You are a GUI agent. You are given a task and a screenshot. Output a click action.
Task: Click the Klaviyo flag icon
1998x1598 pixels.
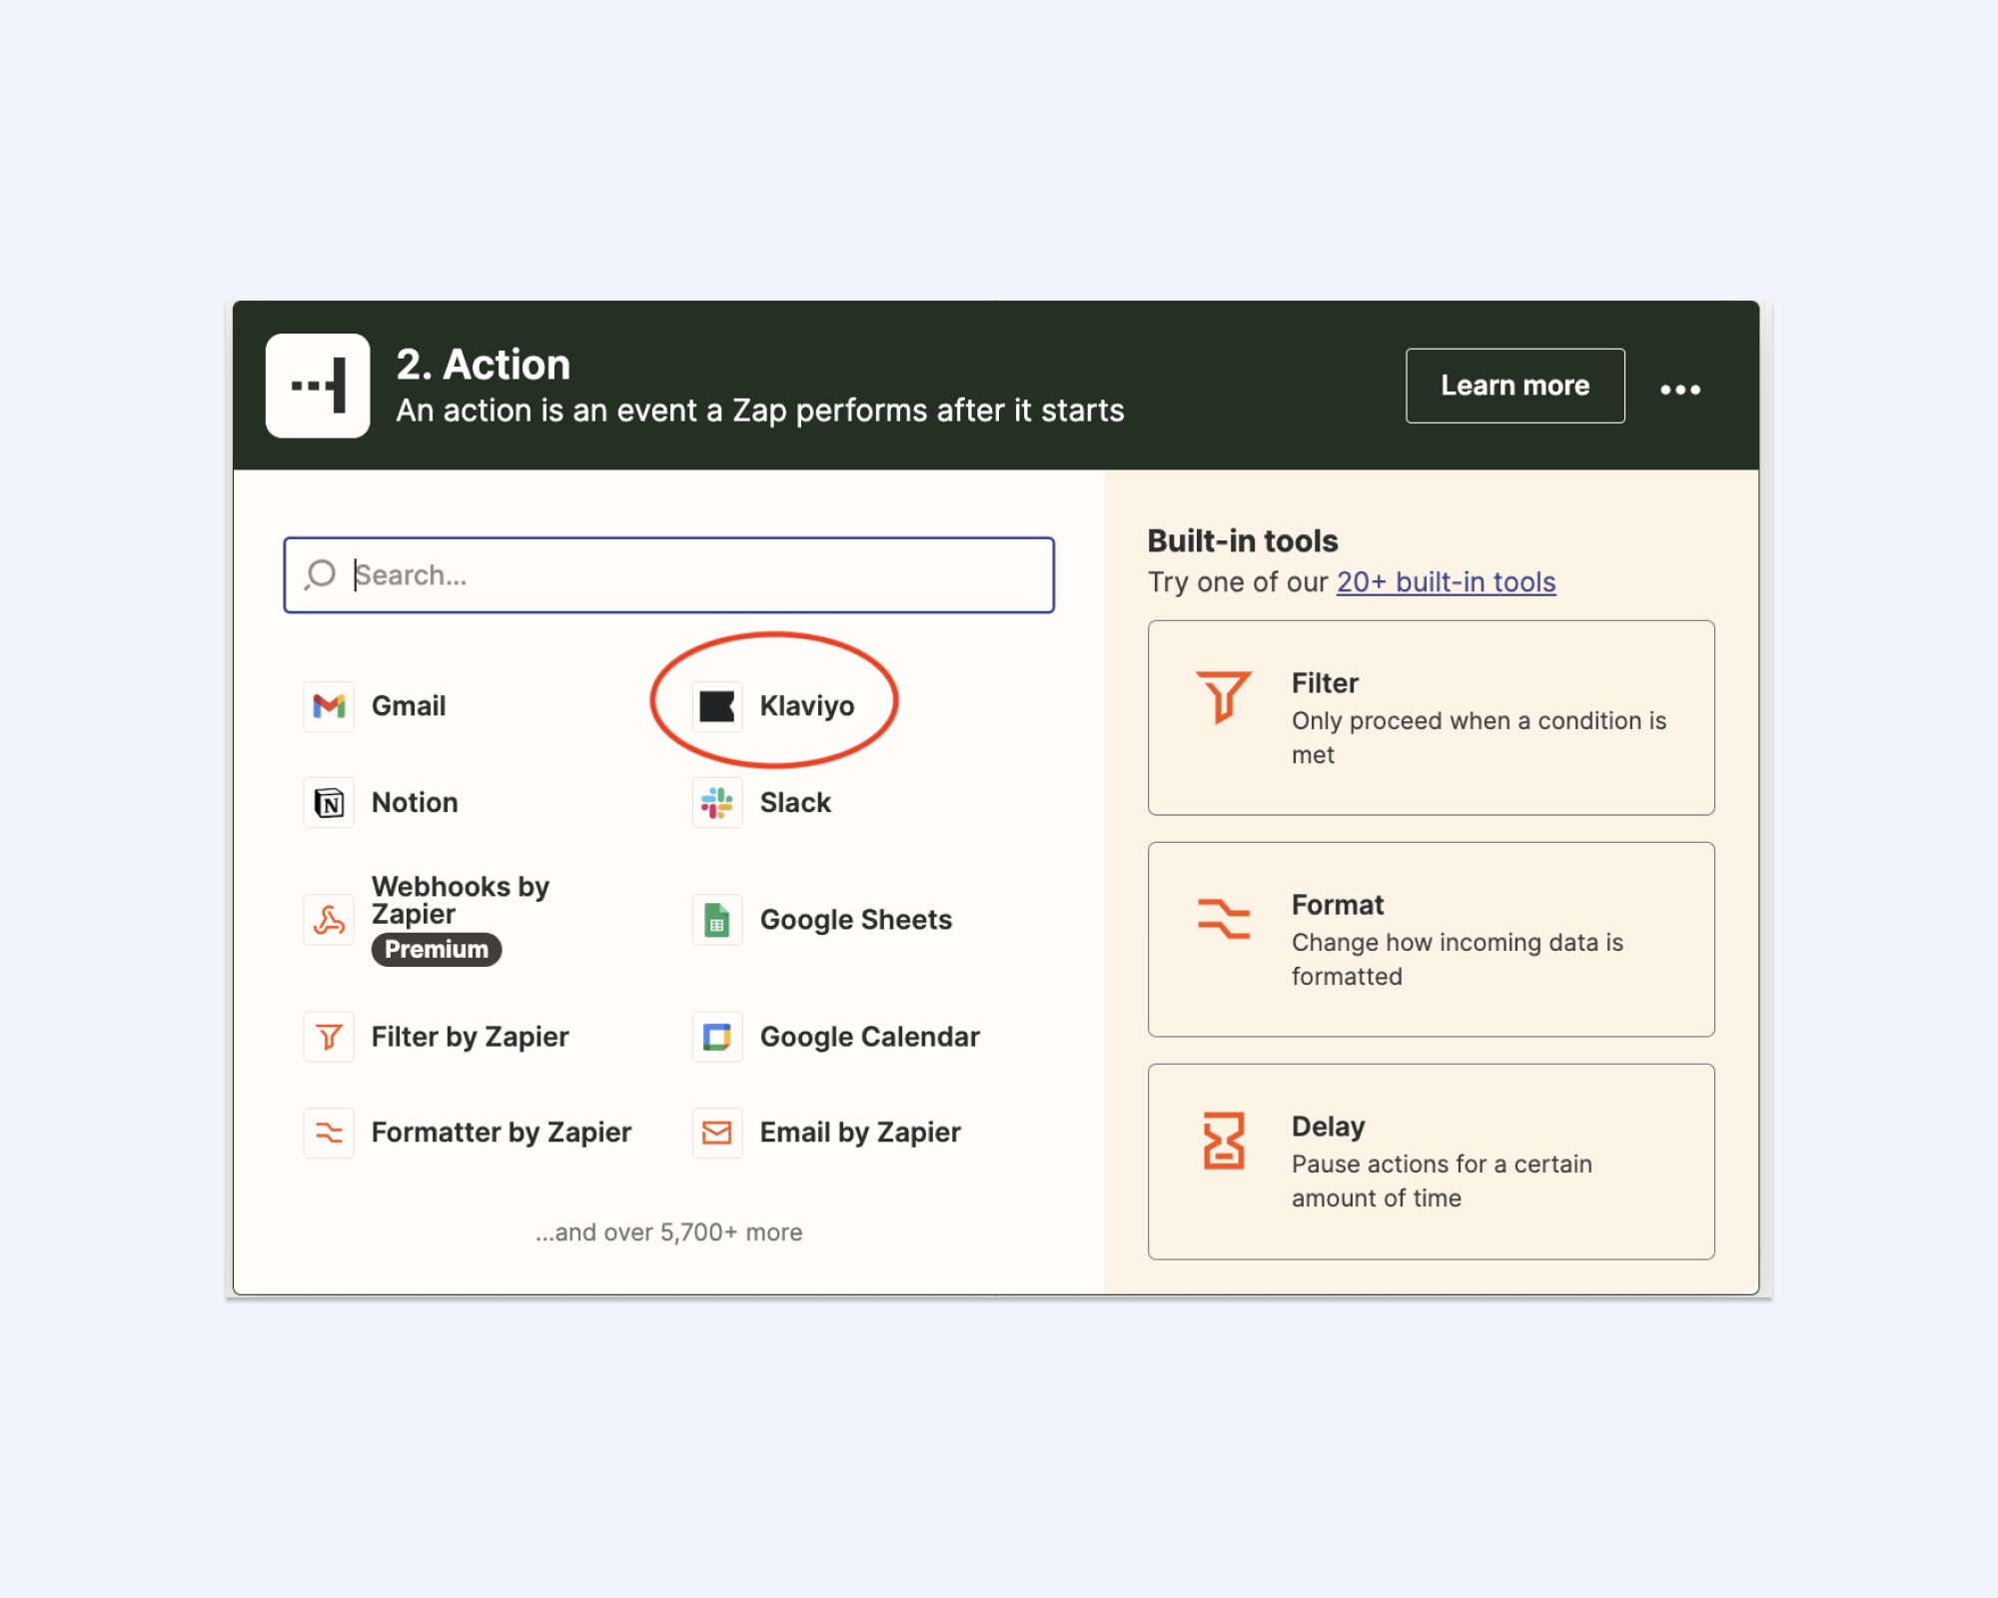tap(717, 706)
